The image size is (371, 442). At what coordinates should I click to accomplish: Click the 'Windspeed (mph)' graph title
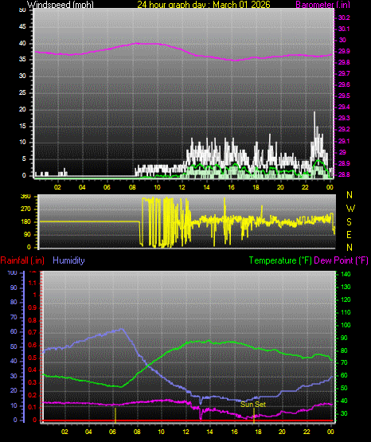click(x=61, y=5)
